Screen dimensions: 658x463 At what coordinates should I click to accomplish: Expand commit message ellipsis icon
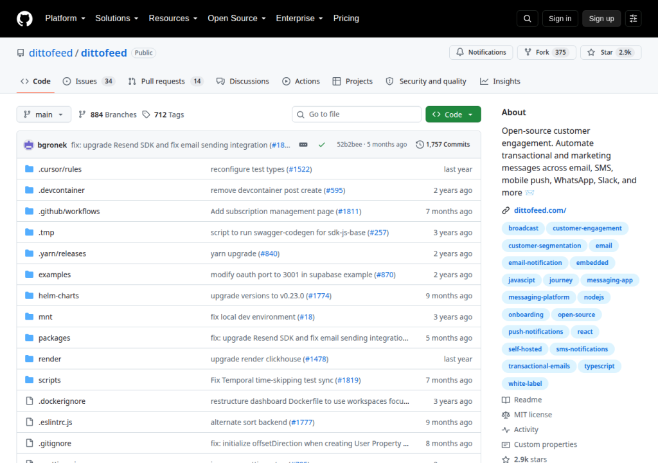coord(303,145)
